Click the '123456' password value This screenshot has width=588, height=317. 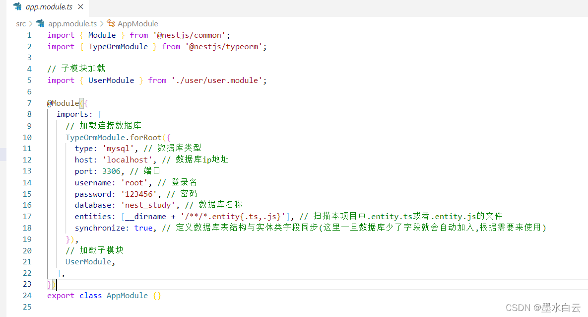(139, 194)
